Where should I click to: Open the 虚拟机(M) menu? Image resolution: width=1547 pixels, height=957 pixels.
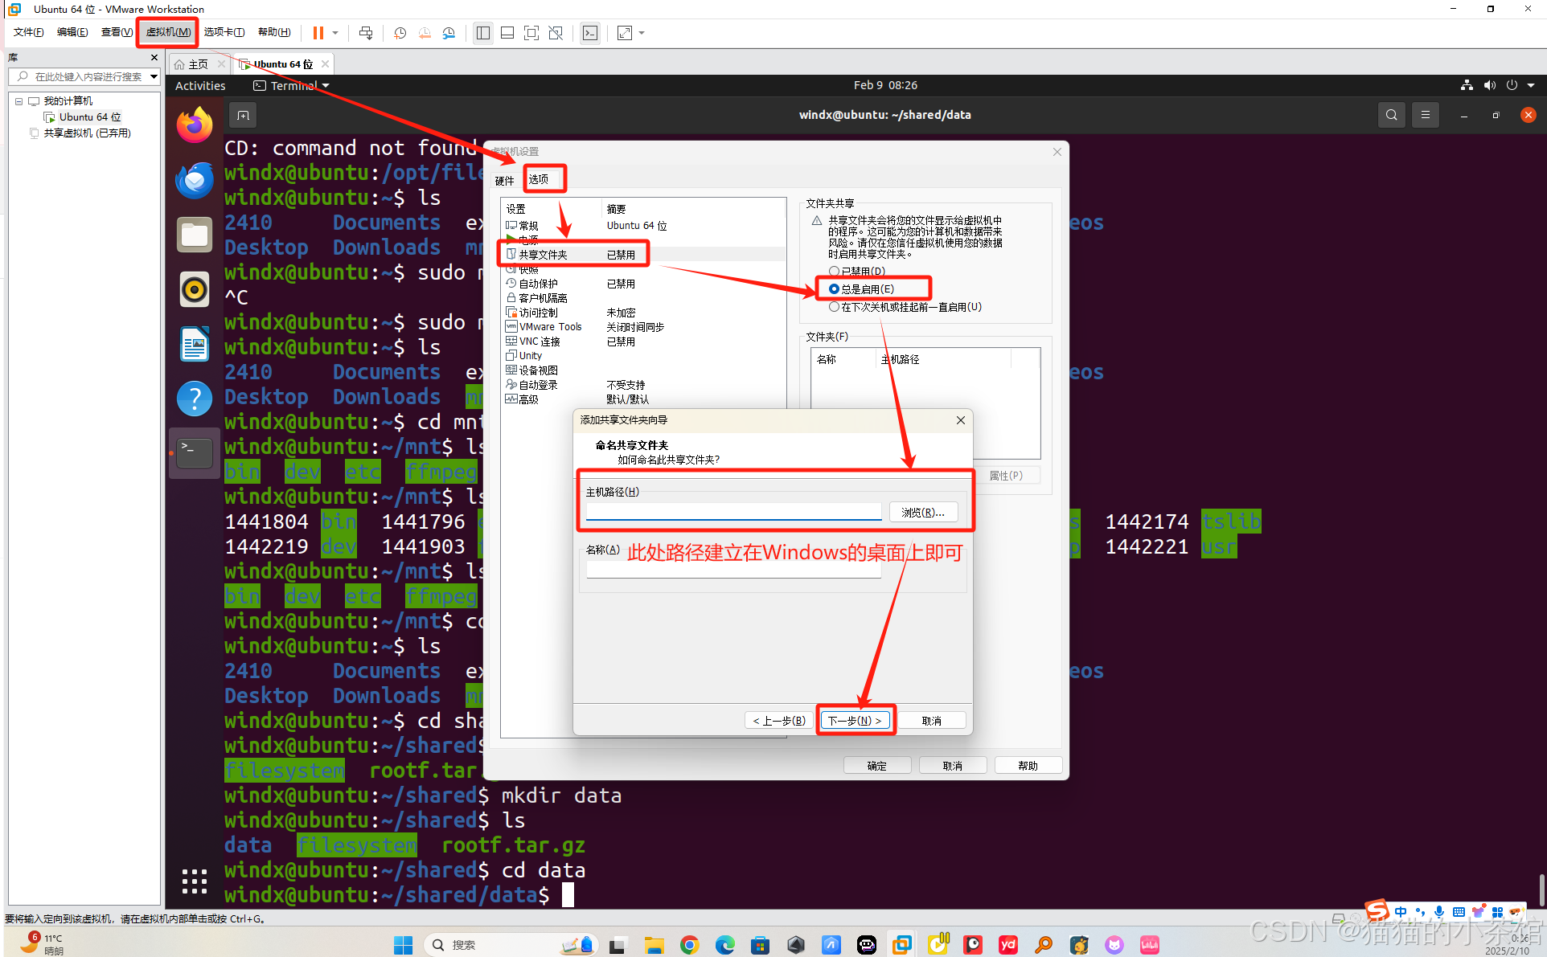coord(168,32)
